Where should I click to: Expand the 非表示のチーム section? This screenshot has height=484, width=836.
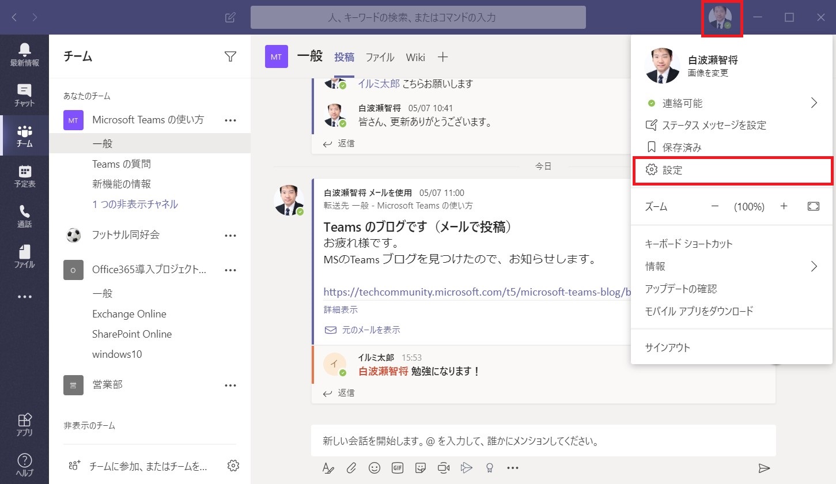(x=89, y=426)
